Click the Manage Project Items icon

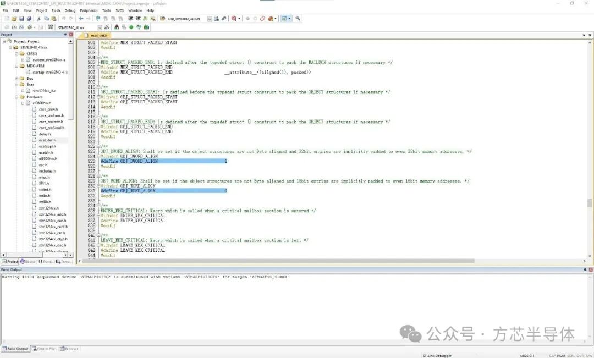click(116, 27)
